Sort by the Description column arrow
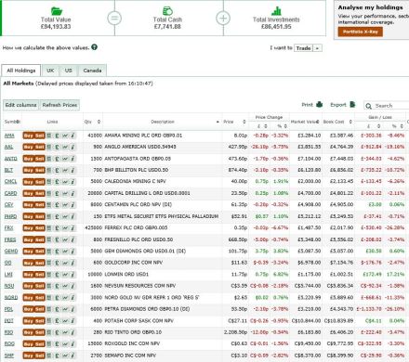 point(218,122)
